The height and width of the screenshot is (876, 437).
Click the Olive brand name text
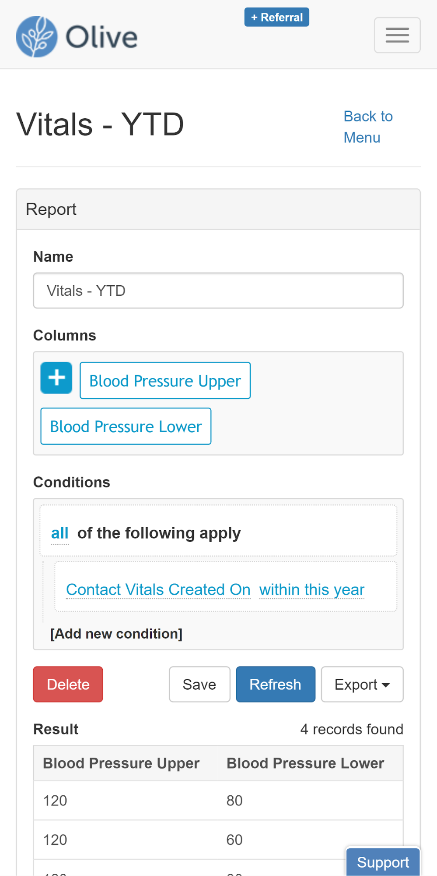(101, 37)
